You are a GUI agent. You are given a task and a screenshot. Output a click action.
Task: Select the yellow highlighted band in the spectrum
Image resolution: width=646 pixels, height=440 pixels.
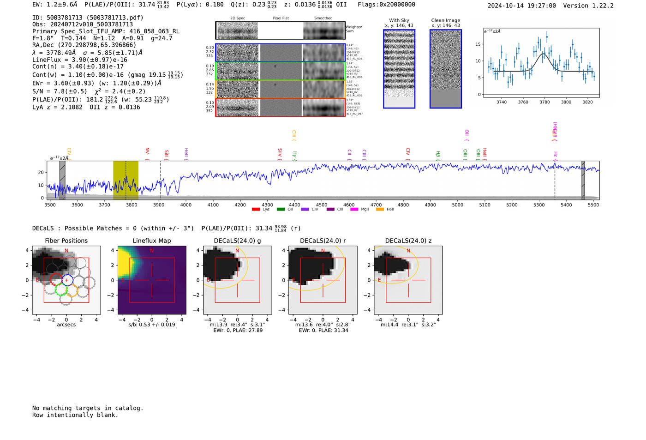[126, 180]
